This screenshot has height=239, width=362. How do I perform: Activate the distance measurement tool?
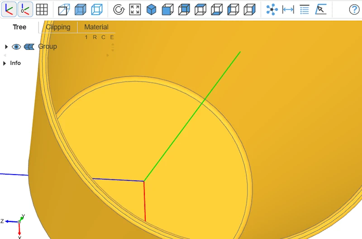pos(288,9)
